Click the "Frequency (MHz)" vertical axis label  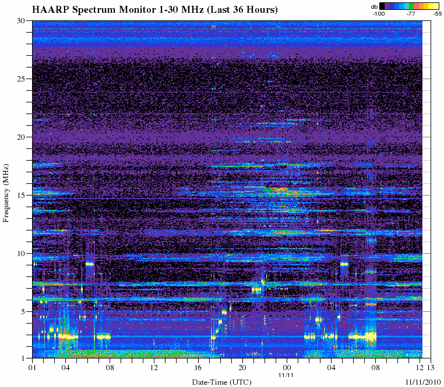click(x=6, y=193)
